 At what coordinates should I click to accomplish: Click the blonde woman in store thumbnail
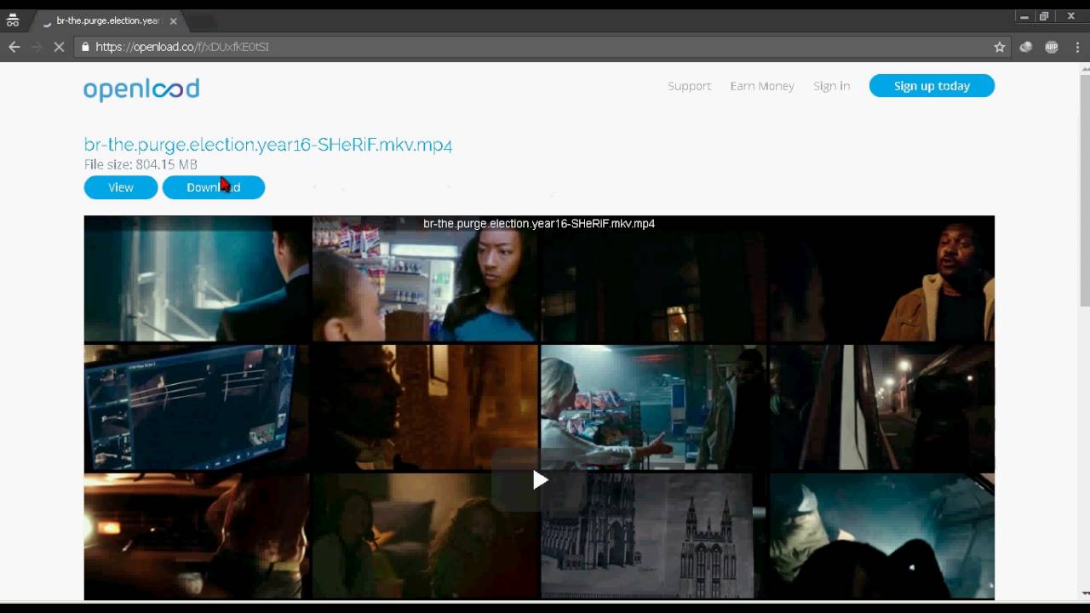point(653,408)
